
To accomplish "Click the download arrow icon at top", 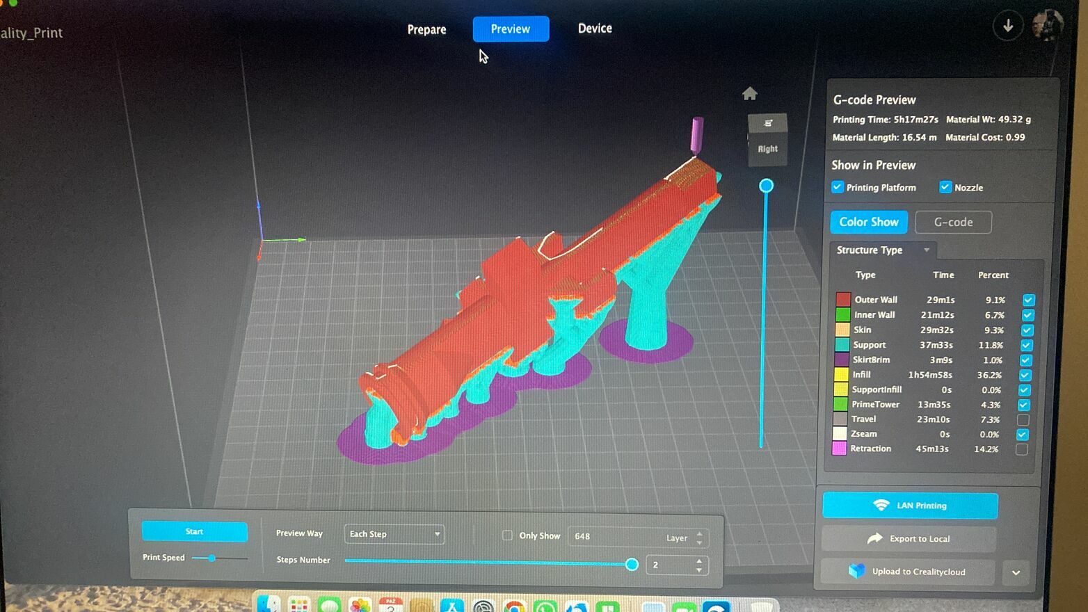I will click(1007, 26).
